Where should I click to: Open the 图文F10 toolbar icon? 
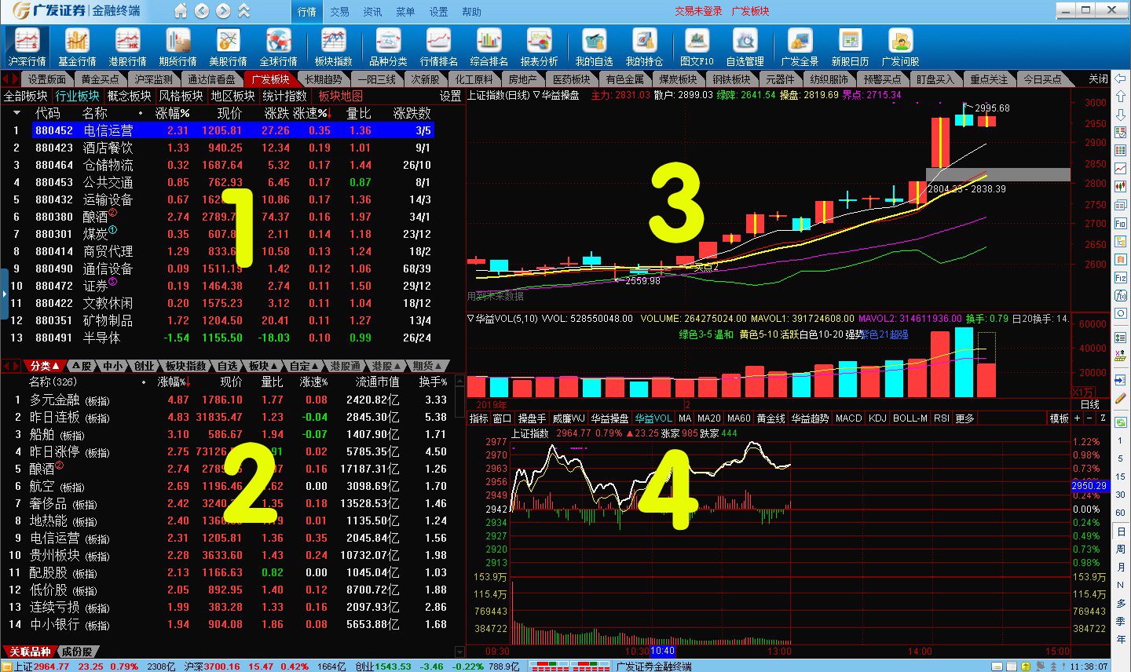[x=697, y=47]
